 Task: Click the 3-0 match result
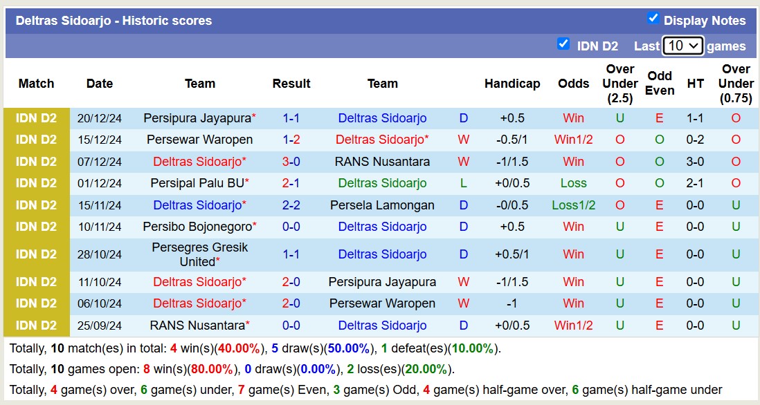point(291,162)
